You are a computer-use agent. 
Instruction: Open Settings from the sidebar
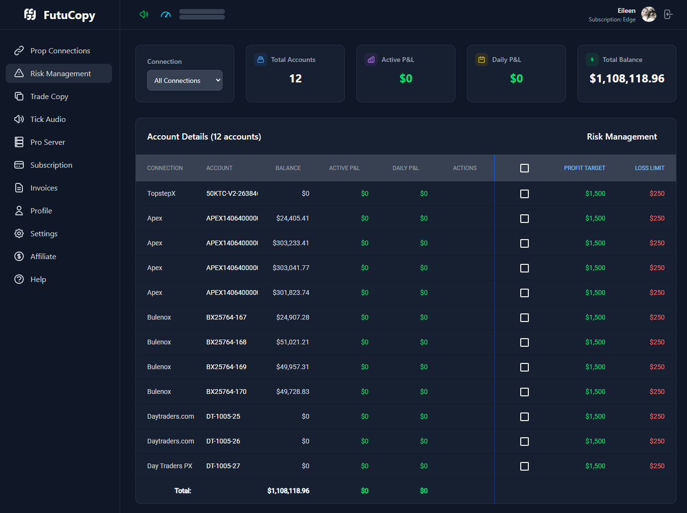pyautogui.click(x=43, y=233)
